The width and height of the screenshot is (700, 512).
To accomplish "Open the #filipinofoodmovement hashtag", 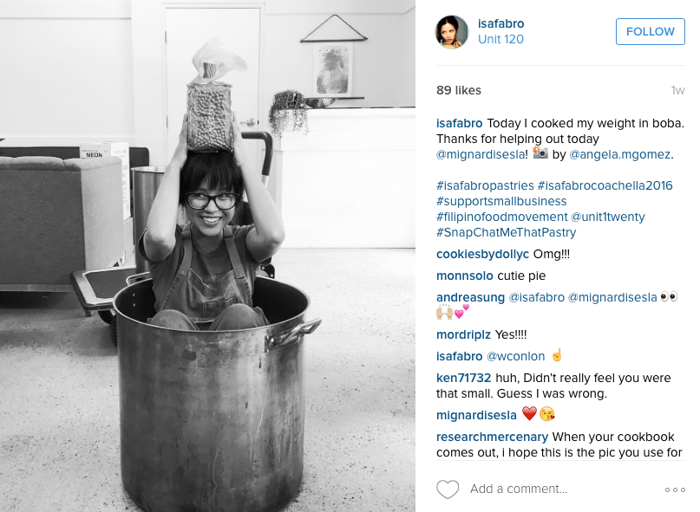I will coord(501,217).
